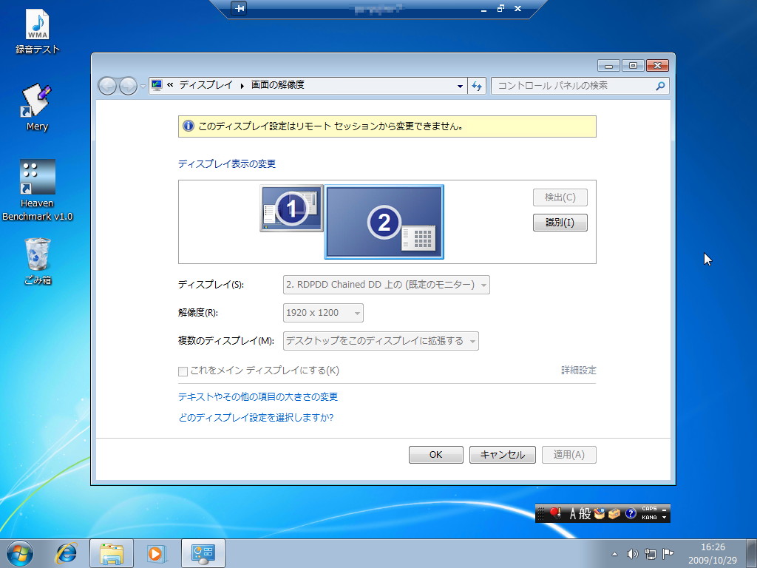The width and height of the screenshot is (757, 568).
Task: Click the Action Center flag icon
Action: 668,554
